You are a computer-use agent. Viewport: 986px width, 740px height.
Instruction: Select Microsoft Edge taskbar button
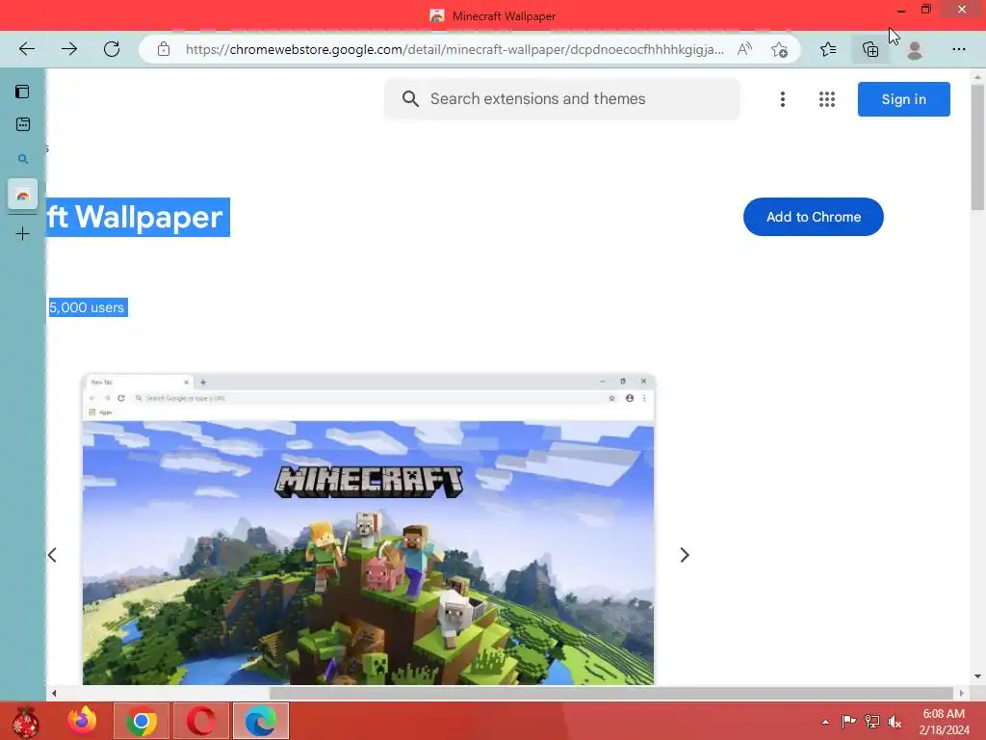point(261,721)
